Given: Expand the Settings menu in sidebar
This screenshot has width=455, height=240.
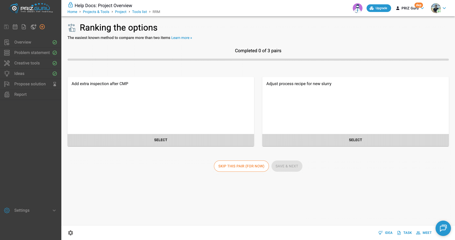Looking at the screenshot, I should click(31, 210).
